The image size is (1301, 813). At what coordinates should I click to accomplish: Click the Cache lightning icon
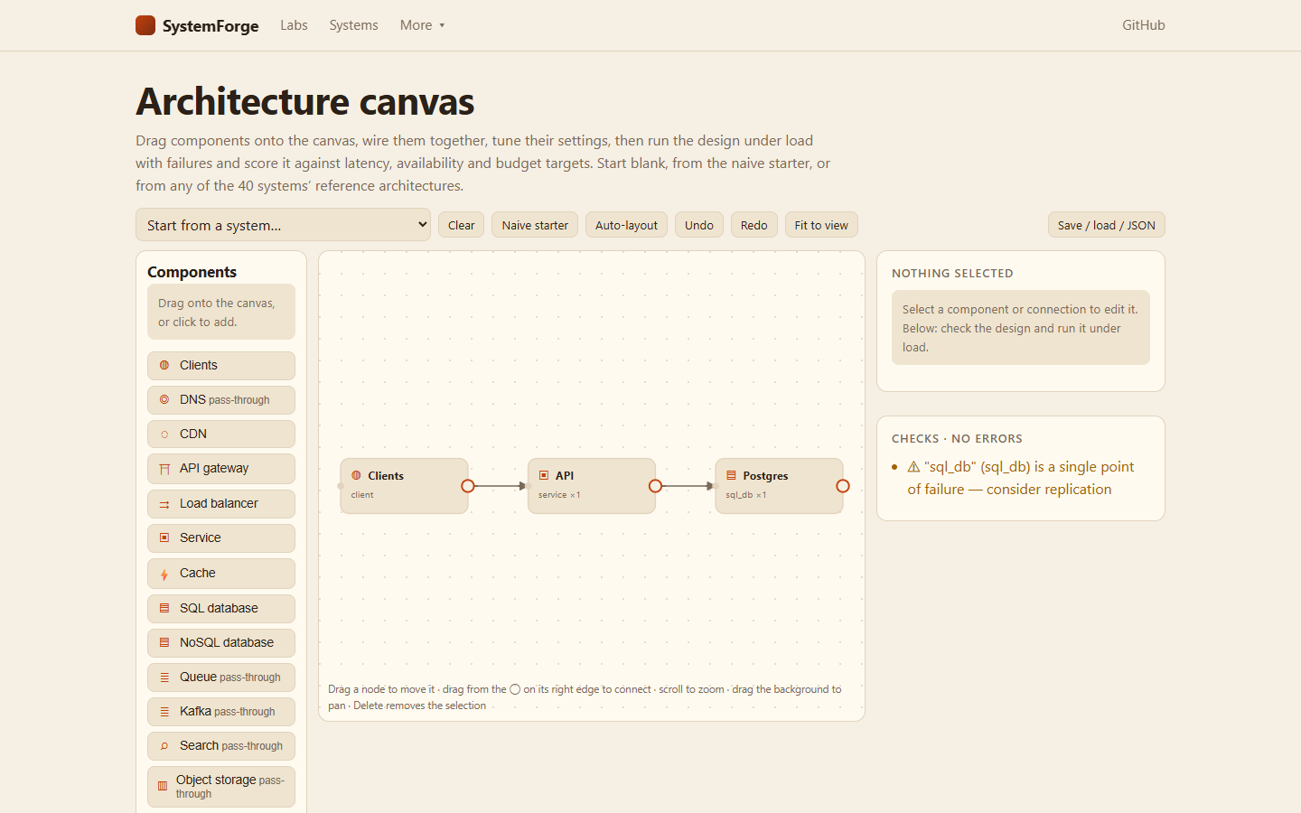tap(164, 574)
